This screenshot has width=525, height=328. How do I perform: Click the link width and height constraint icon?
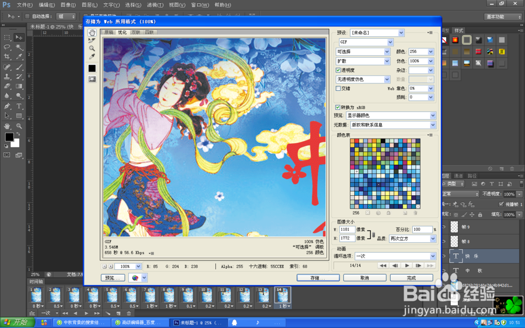pos(373,235)
